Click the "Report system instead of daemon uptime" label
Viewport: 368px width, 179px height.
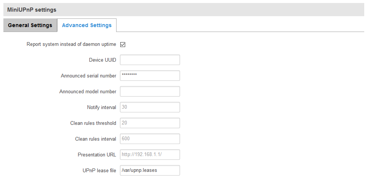(71, 44)
